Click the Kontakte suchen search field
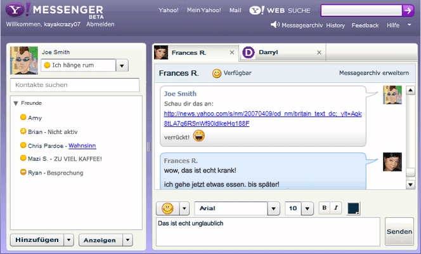This screenshot has height=254, width=421. click(x=75, y=85)
